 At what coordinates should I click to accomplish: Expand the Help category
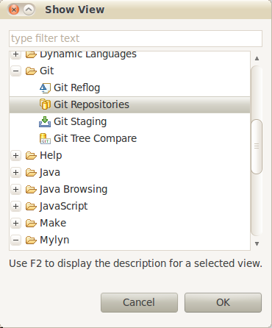(x=16, y=156)
